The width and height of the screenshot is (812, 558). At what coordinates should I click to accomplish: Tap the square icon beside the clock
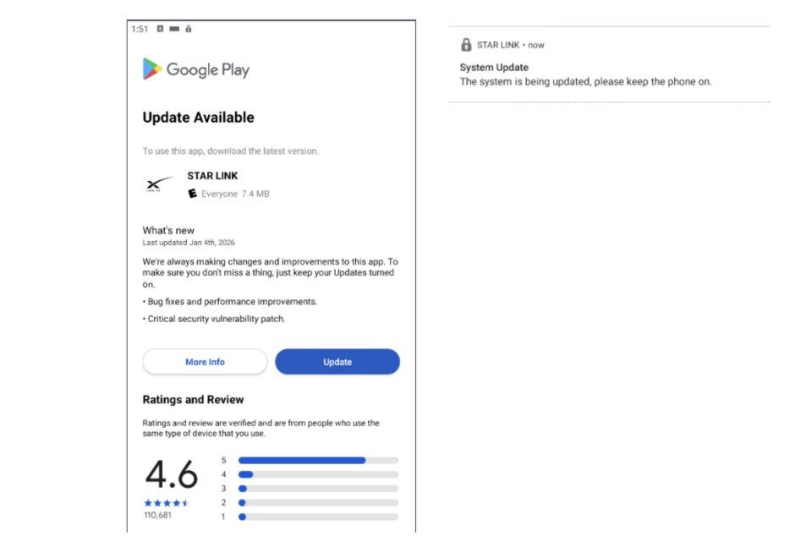(160, 29)
